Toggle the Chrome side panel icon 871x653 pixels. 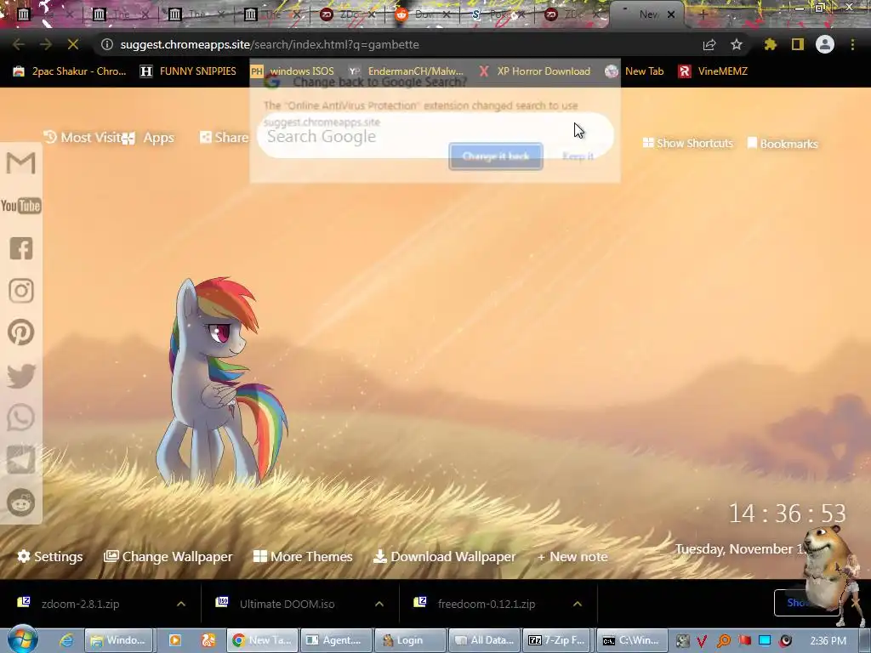(x=798, y=44)
